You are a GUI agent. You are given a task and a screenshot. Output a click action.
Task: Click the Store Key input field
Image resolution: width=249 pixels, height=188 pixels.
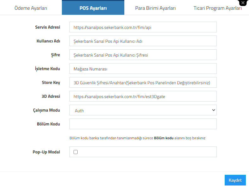coord(143,82)
